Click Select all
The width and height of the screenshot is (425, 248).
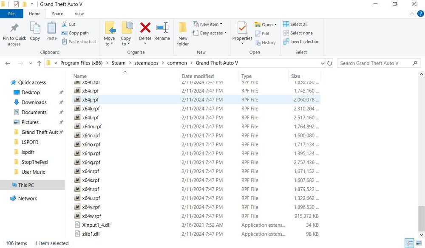point(295,24)
